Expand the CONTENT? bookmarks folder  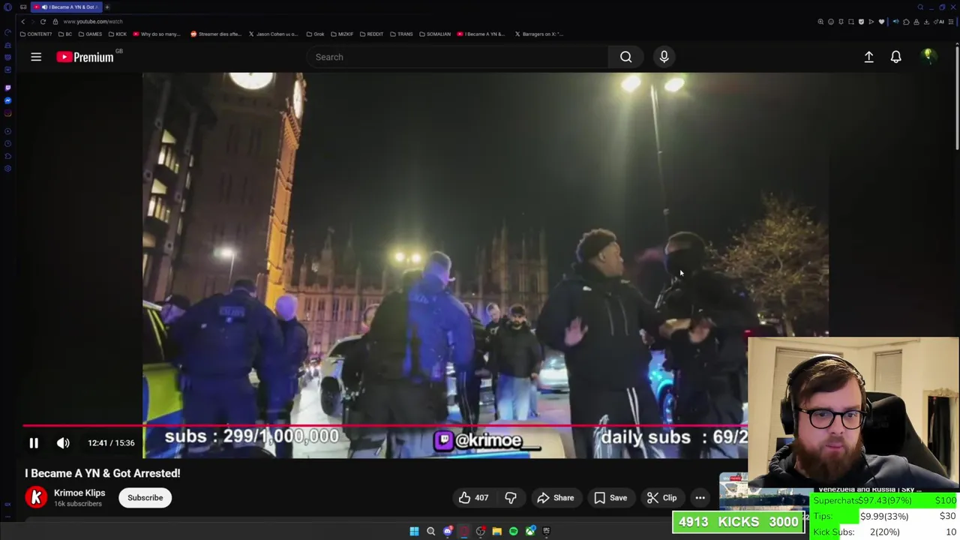click(x=36, y=34)
